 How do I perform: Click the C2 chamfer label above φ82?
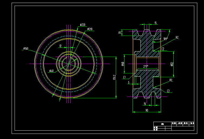(163, 49)
